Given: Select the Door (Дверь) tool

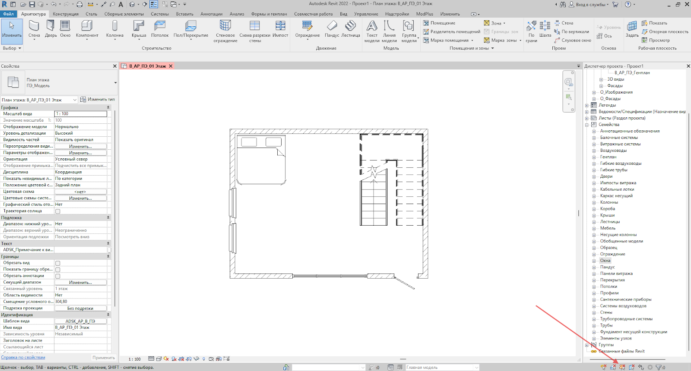Looking at the screenshot, I should coord(51,29).
